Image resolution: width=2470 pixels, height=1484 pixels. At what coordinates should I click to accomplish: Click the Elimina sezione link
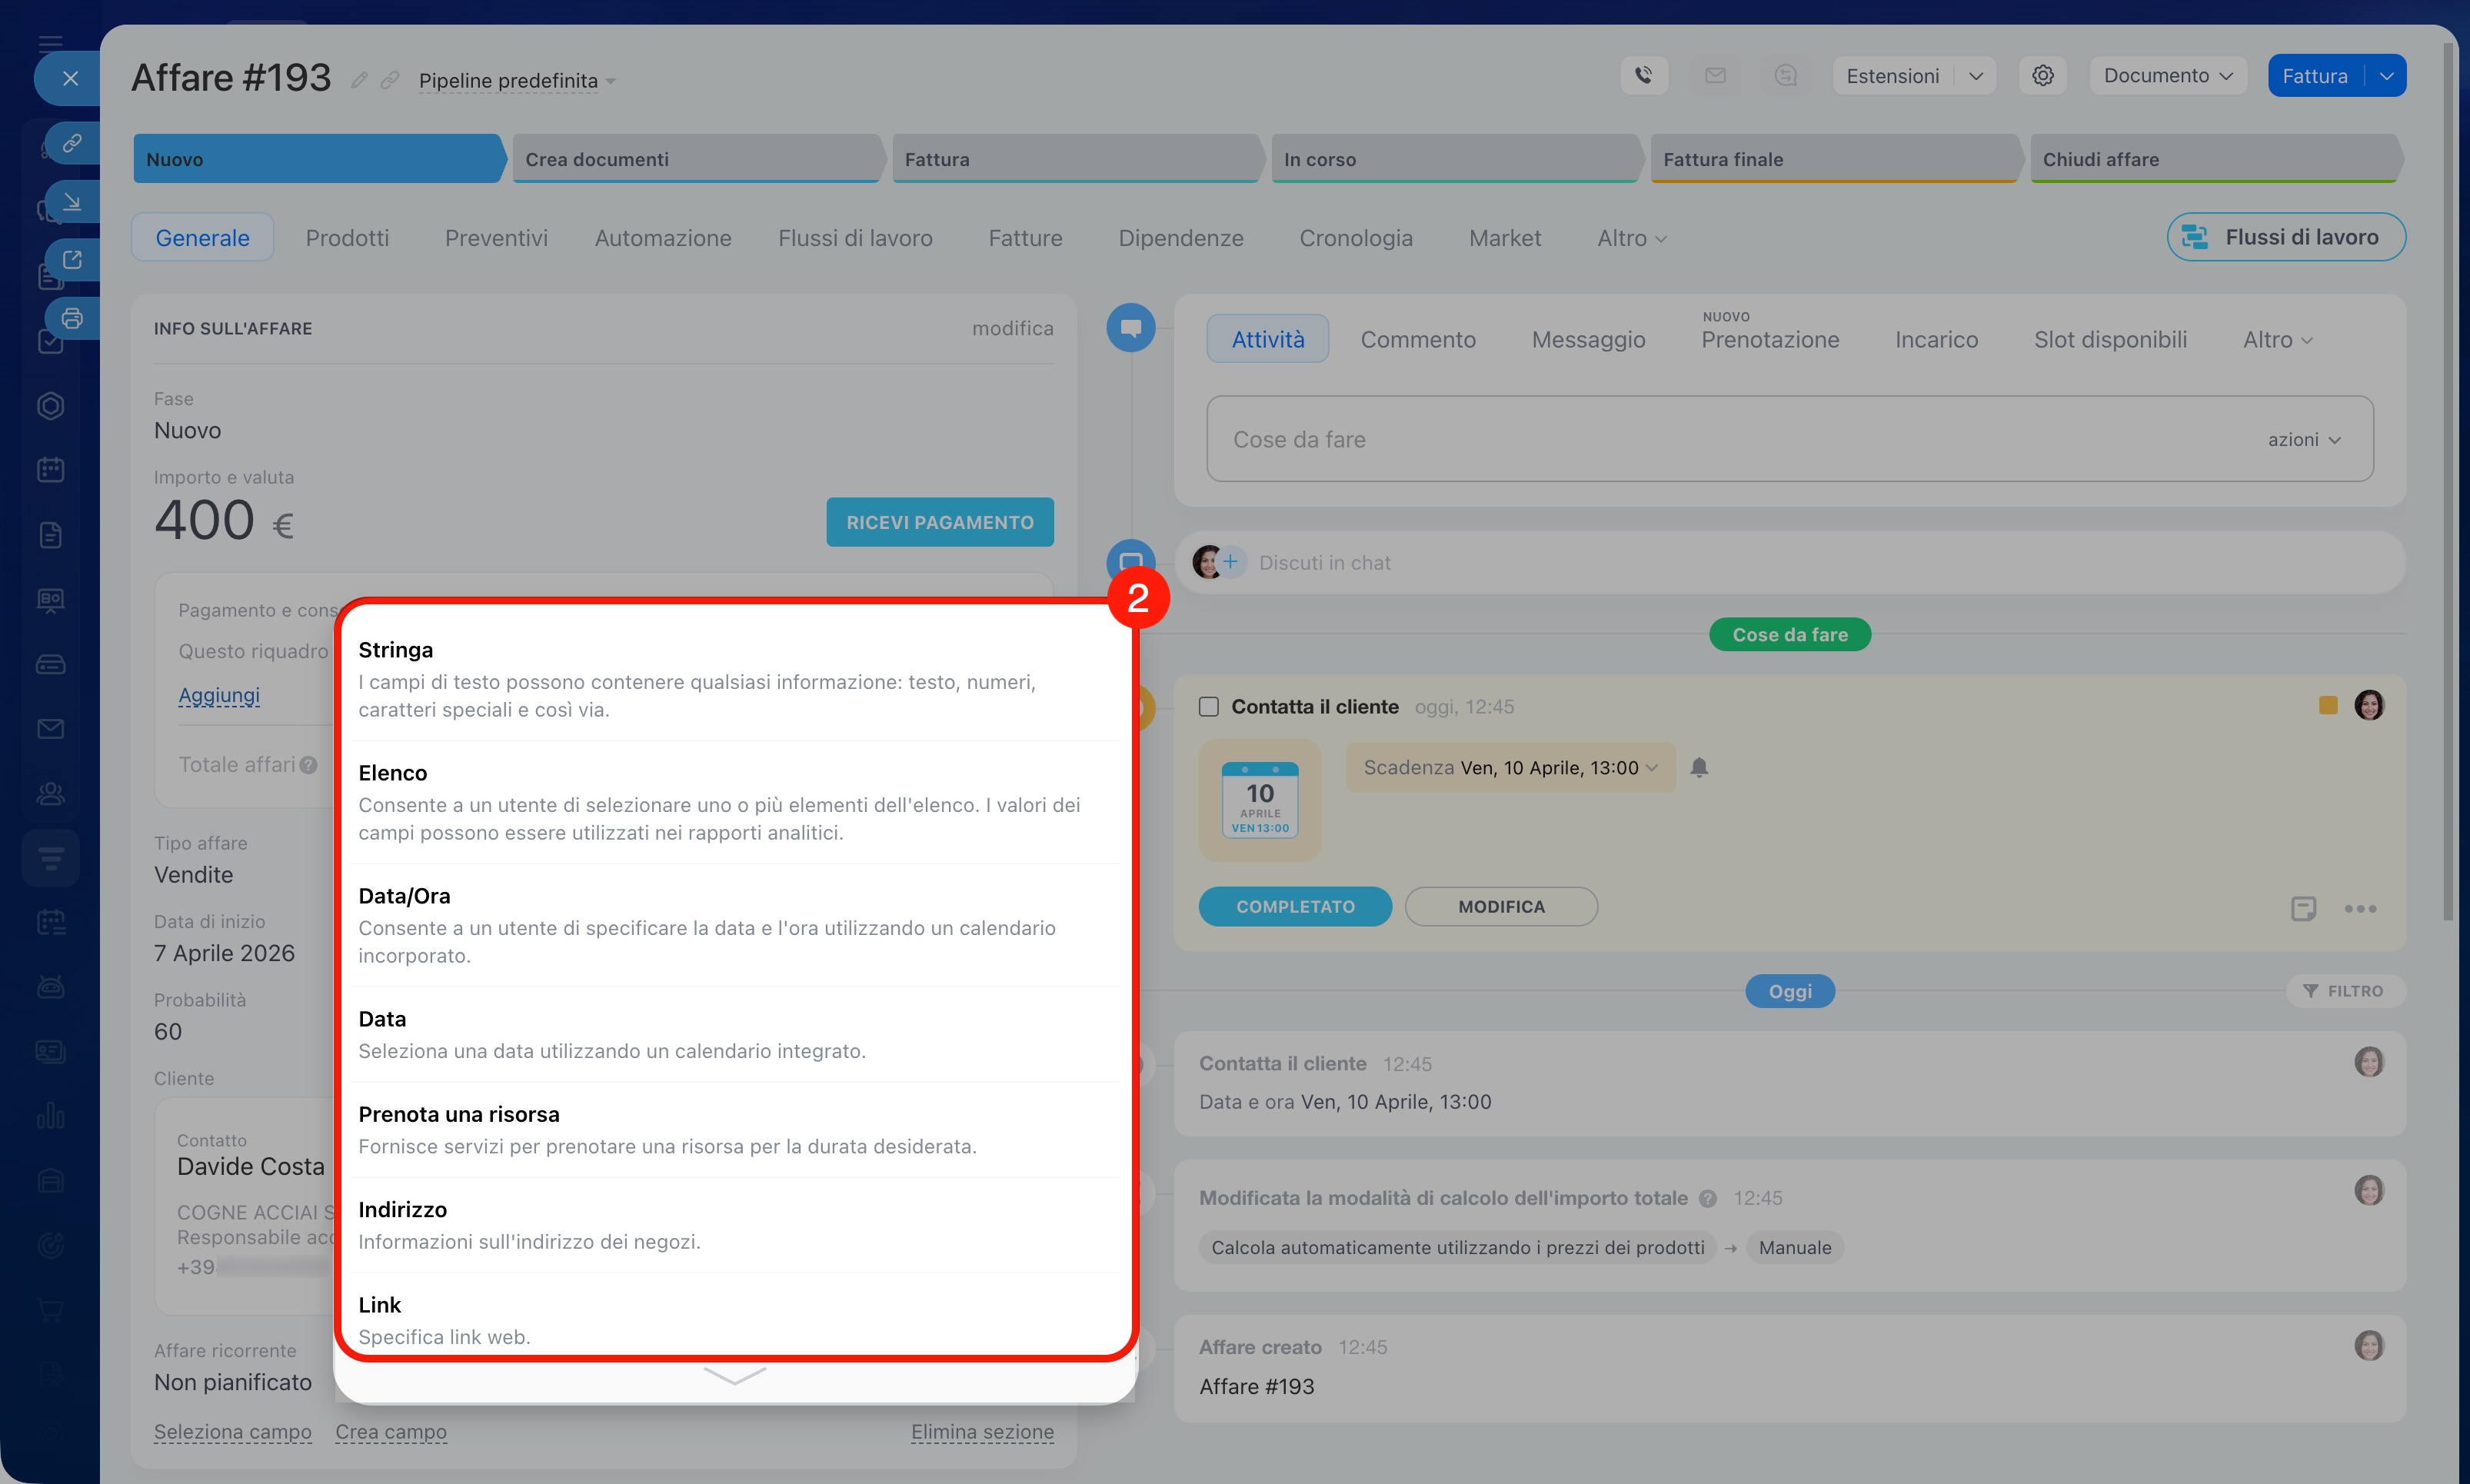click(981, 1431)
